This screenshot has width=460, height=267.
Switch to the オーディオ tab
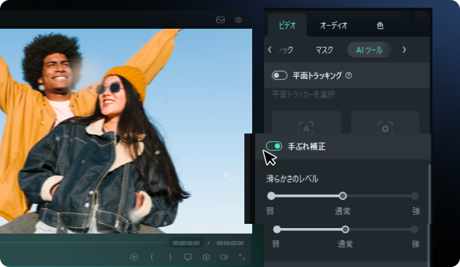tap(334, 26)
